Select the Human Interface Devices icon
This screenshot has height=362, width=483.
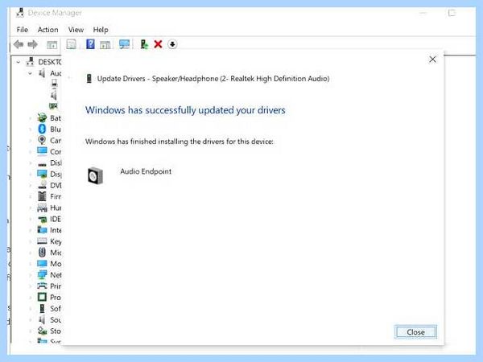point(42,208)
